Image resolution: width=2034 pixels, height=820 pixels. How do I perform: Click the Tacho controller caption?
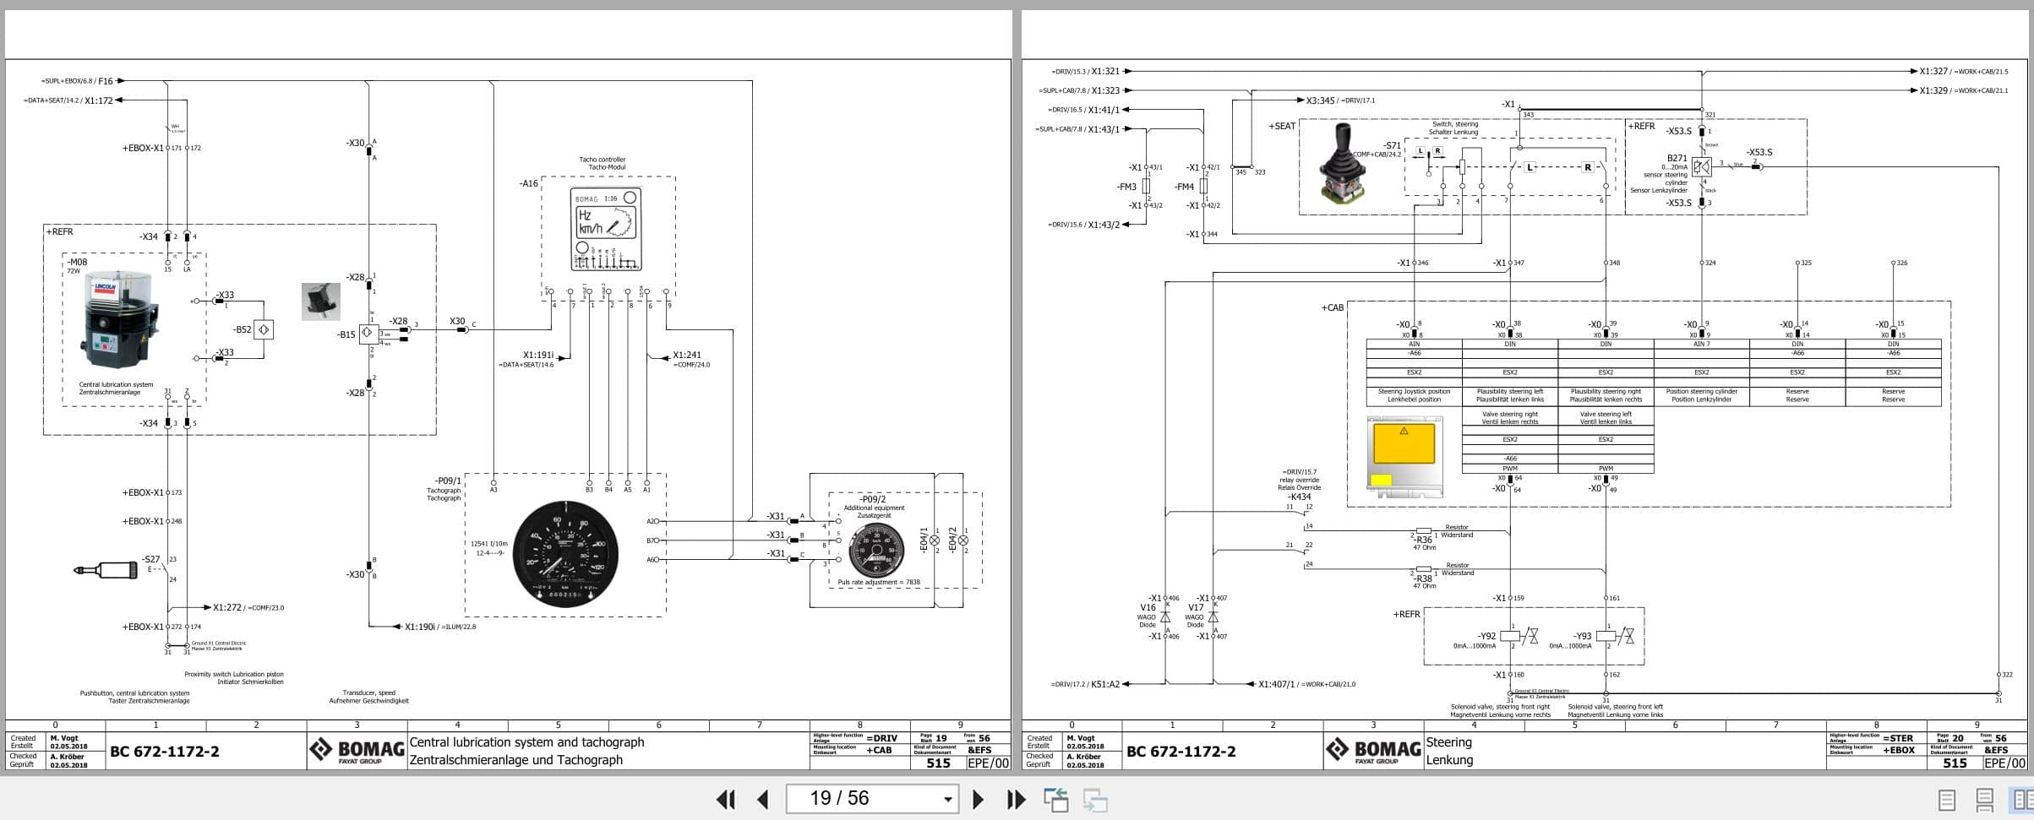pyautogui.click(x=603, y=160)
